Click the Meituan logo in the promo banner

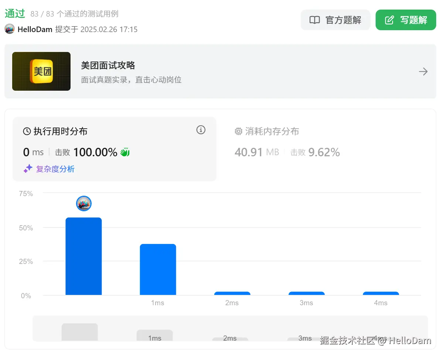click(41, 71)
